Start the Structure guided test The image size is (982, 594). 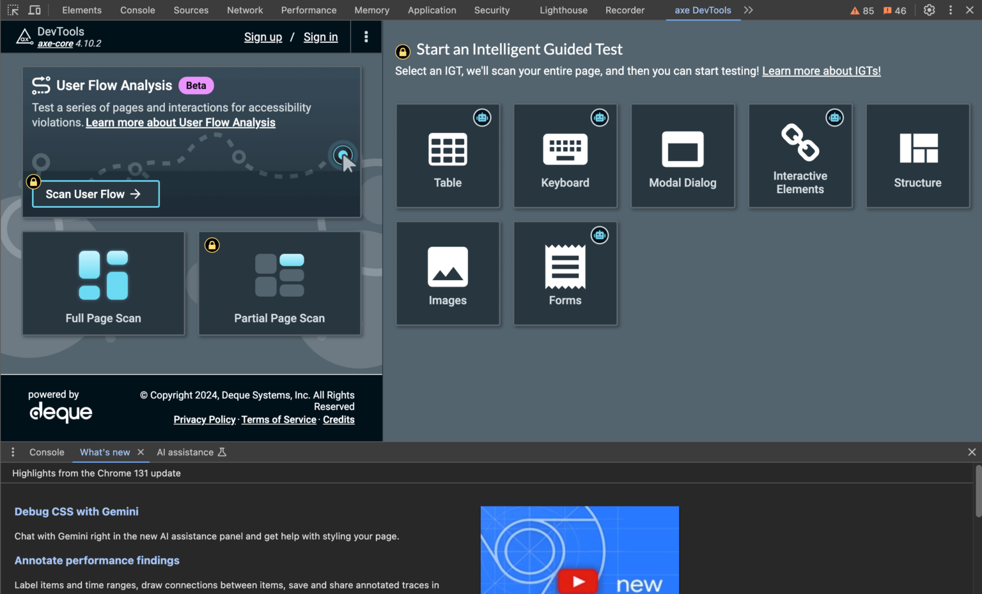point(917,156)
